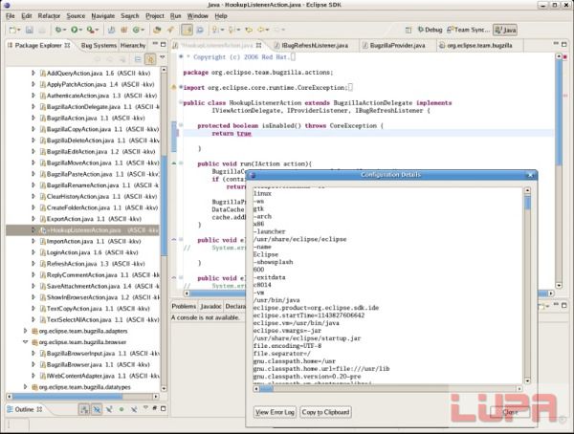Click New Java Class icon
This screenshot has width=574, height=434.
pyautogui.click(x=136, y=30)
